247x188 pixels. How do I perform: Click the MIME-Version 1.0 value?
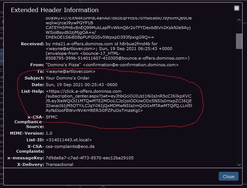pyautogui.click(x=49, y=133)
